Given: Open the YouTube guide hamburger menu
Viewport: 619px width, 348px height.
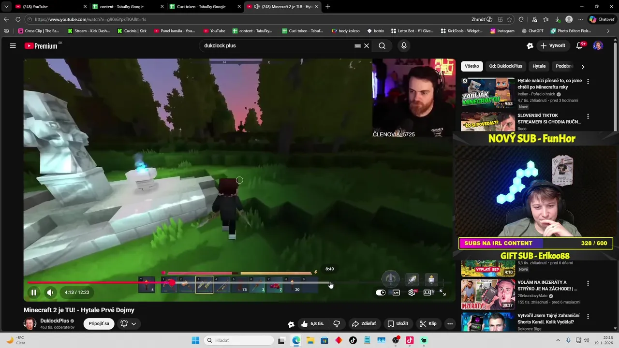Looking at the screenshot, I should pos(13,46).
